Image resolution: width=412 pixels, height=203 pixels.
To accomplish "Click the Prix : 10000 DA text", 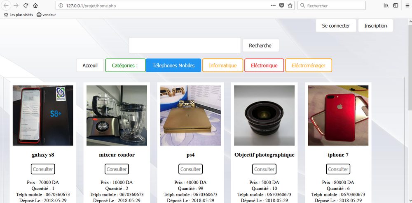I will tap(117, 182).
